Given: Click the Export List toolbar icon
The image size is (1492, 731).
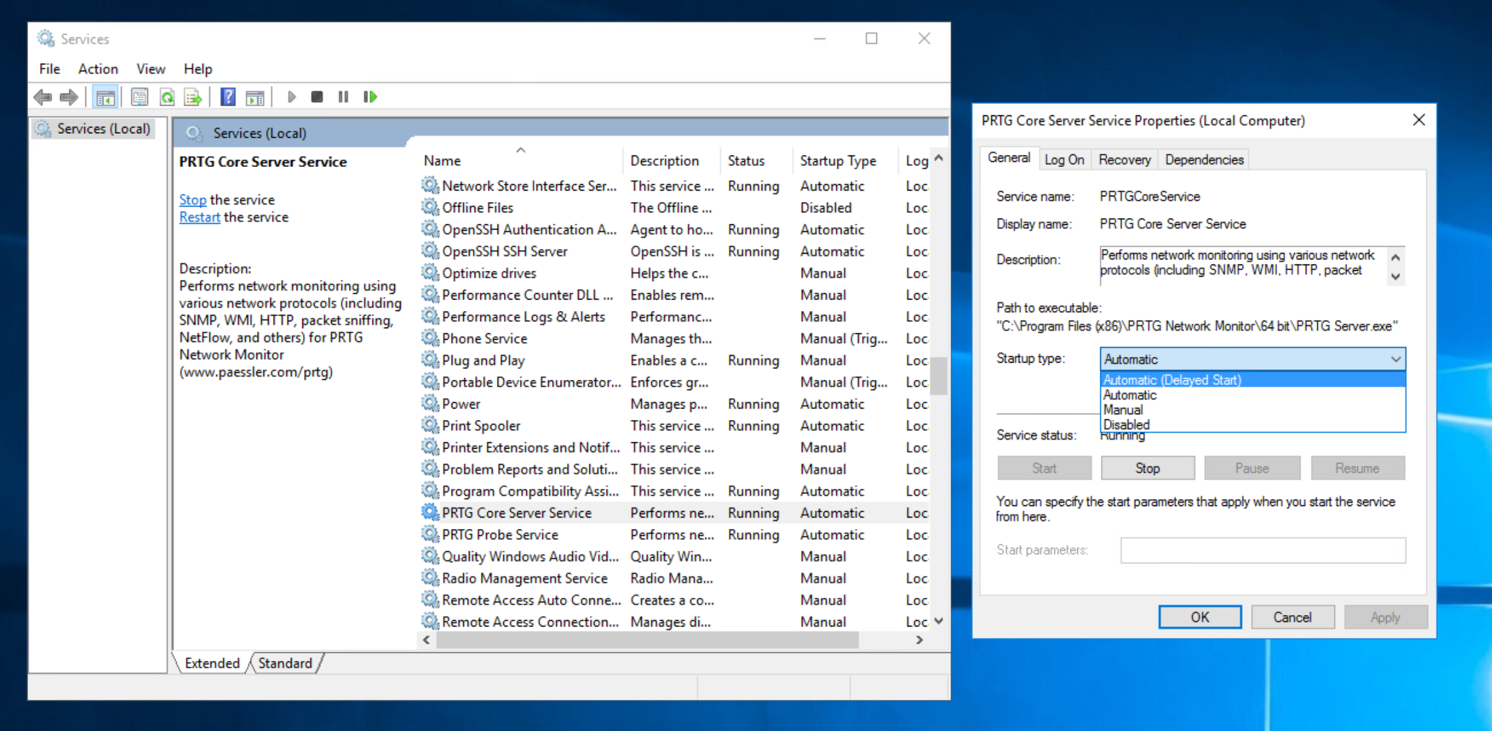Looking at the screenshot, I should click(x=193, y=97).
